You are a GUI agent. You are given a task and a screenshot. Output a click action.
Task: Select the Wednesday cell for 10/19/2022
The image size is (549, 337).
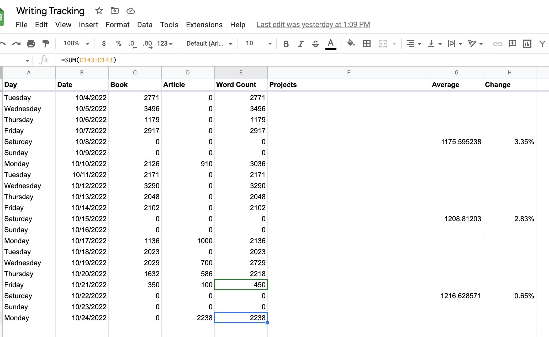coord(29,263)
